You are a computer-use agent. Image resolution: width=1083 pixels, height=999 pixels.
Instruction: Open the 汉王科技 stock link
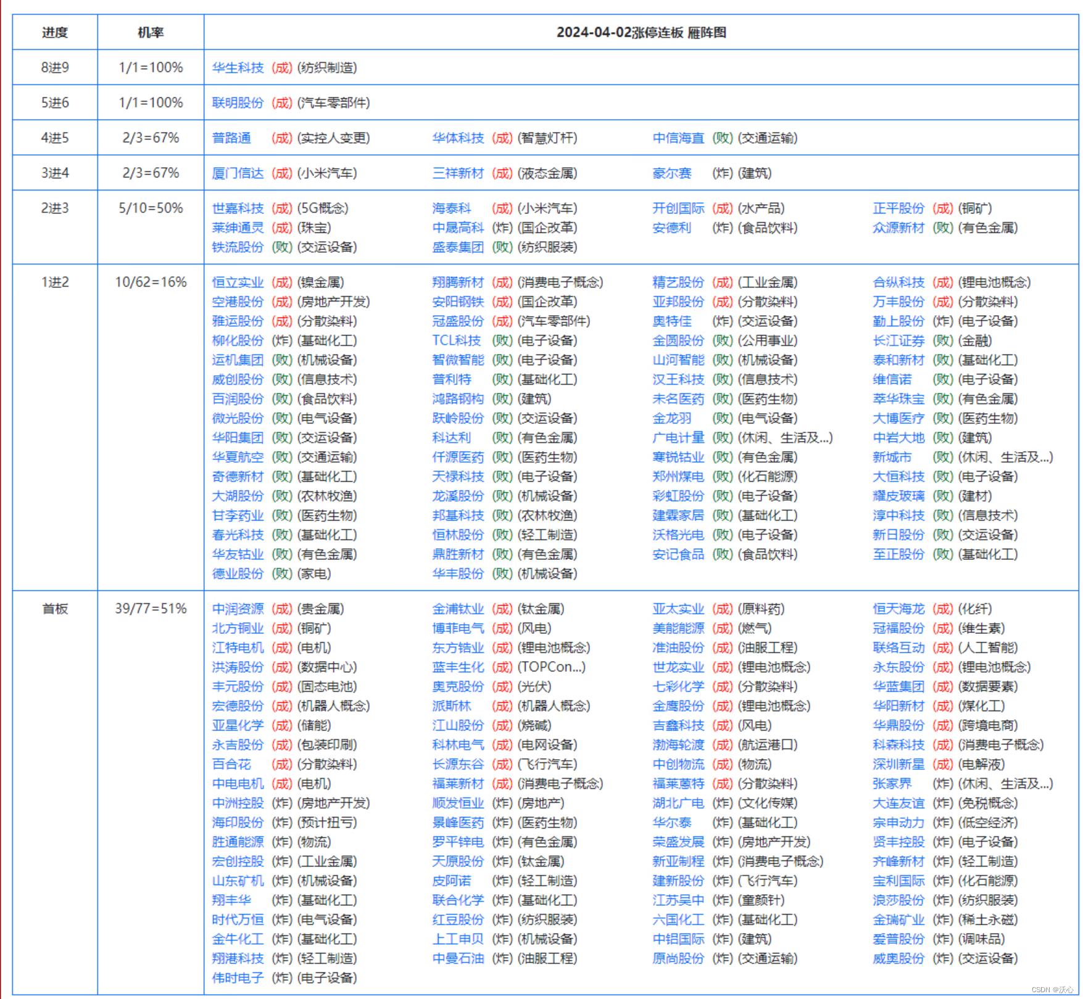tap(678, 379)
